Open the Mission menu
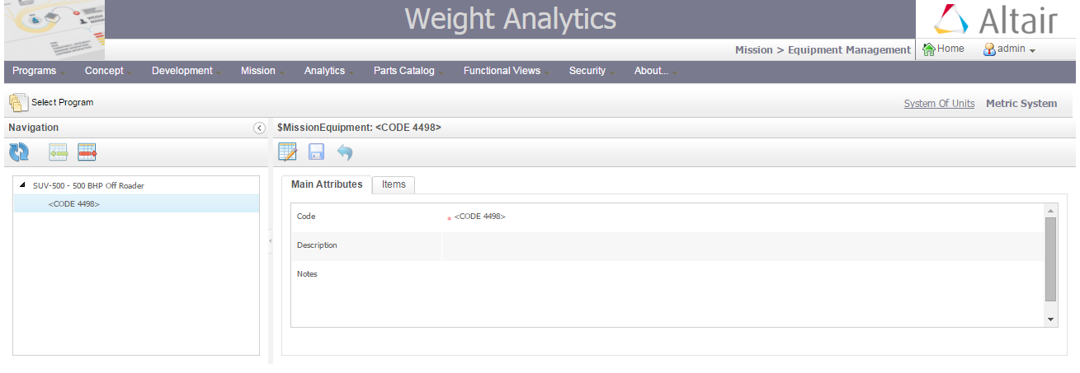This screenshot has width=1080, height=373. pos(262,71)
